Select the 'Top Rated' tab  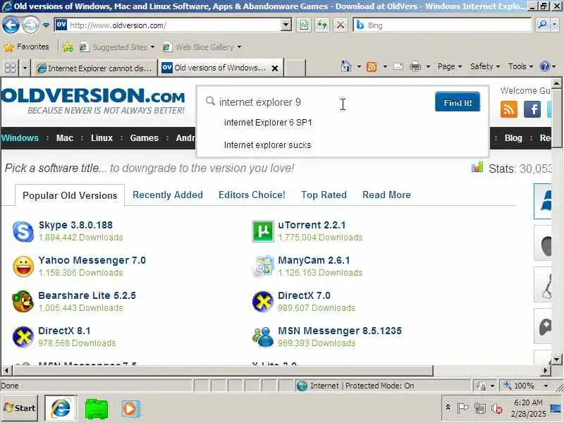click(324, 195)
